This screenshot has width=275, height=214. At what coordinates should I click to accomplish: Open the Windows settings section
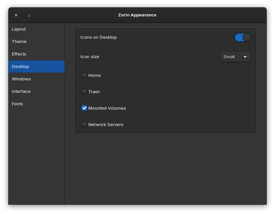36,79
